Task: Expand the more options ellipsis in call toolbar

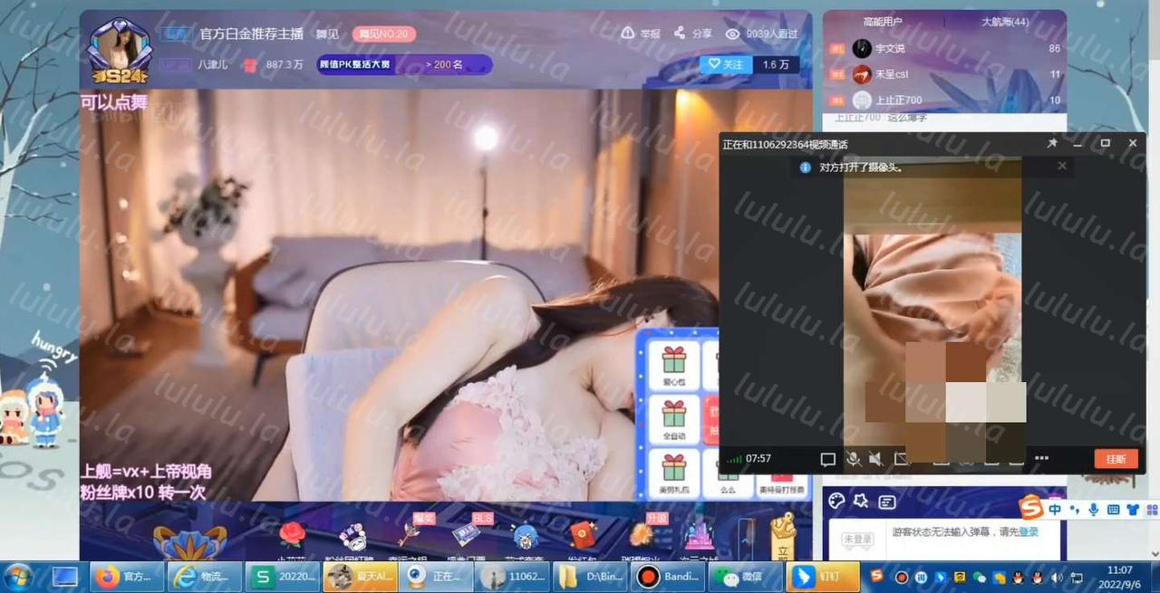Action: point(1041,459)
